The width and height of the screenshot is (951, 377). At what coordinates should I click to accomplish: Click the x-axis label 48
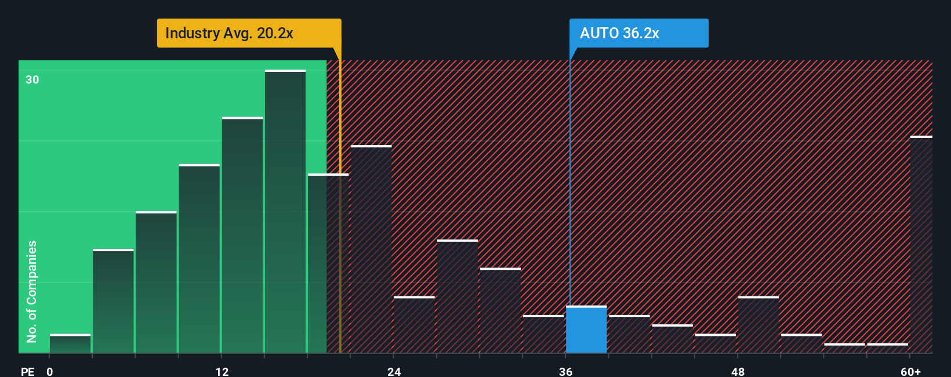pyautogui.click(x=738, y=371)
